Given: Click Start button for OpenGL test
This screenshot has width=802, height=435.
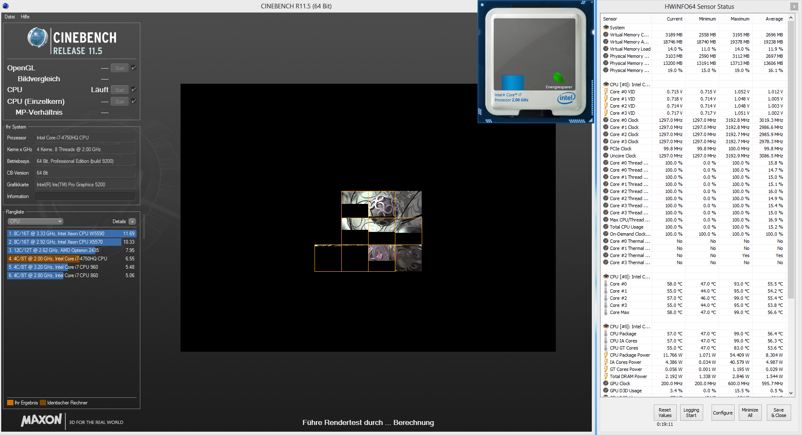Looking at the screenshot, I should coord(120,68).
